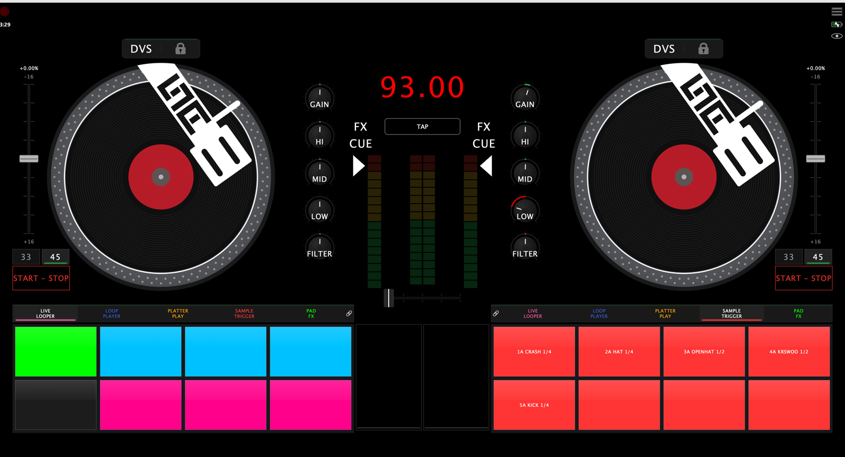
Task: Click the left deck lock icon
Action: point(181,49)
